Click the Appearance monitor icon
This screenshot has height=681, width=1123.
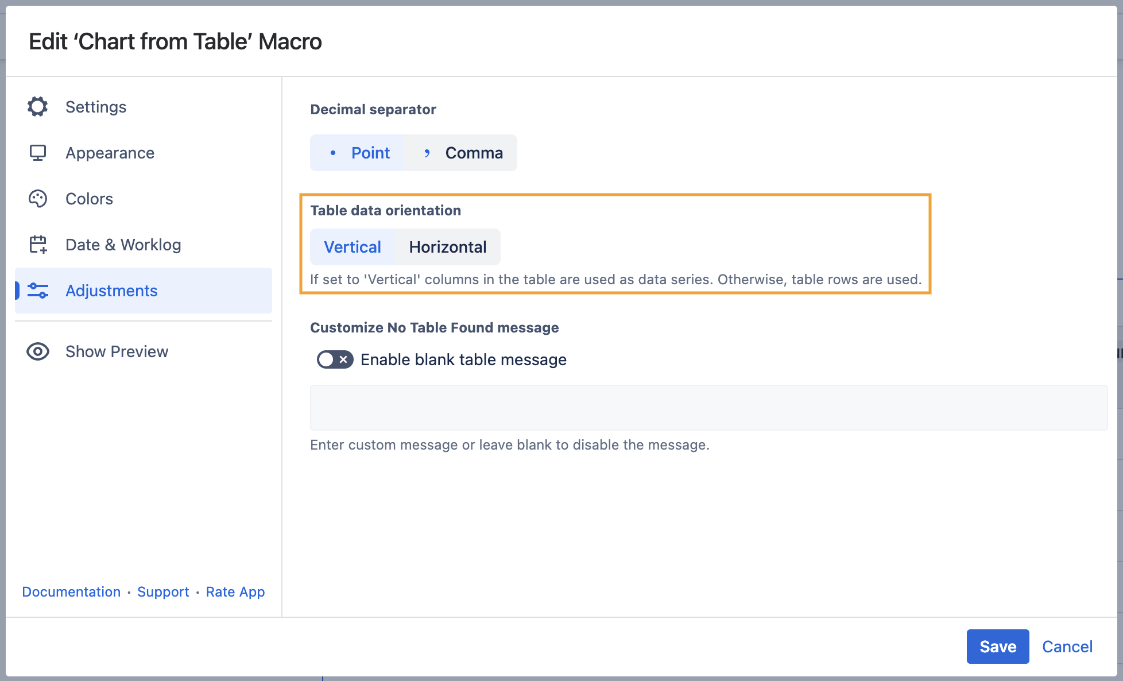click(x=38, y=153)
